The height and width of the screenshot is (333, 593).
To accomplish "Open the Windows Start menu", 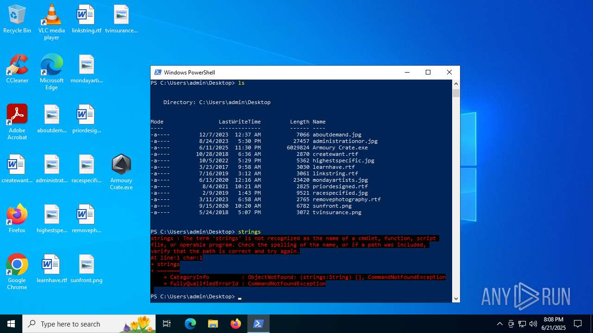I will (x=11, y=324).
